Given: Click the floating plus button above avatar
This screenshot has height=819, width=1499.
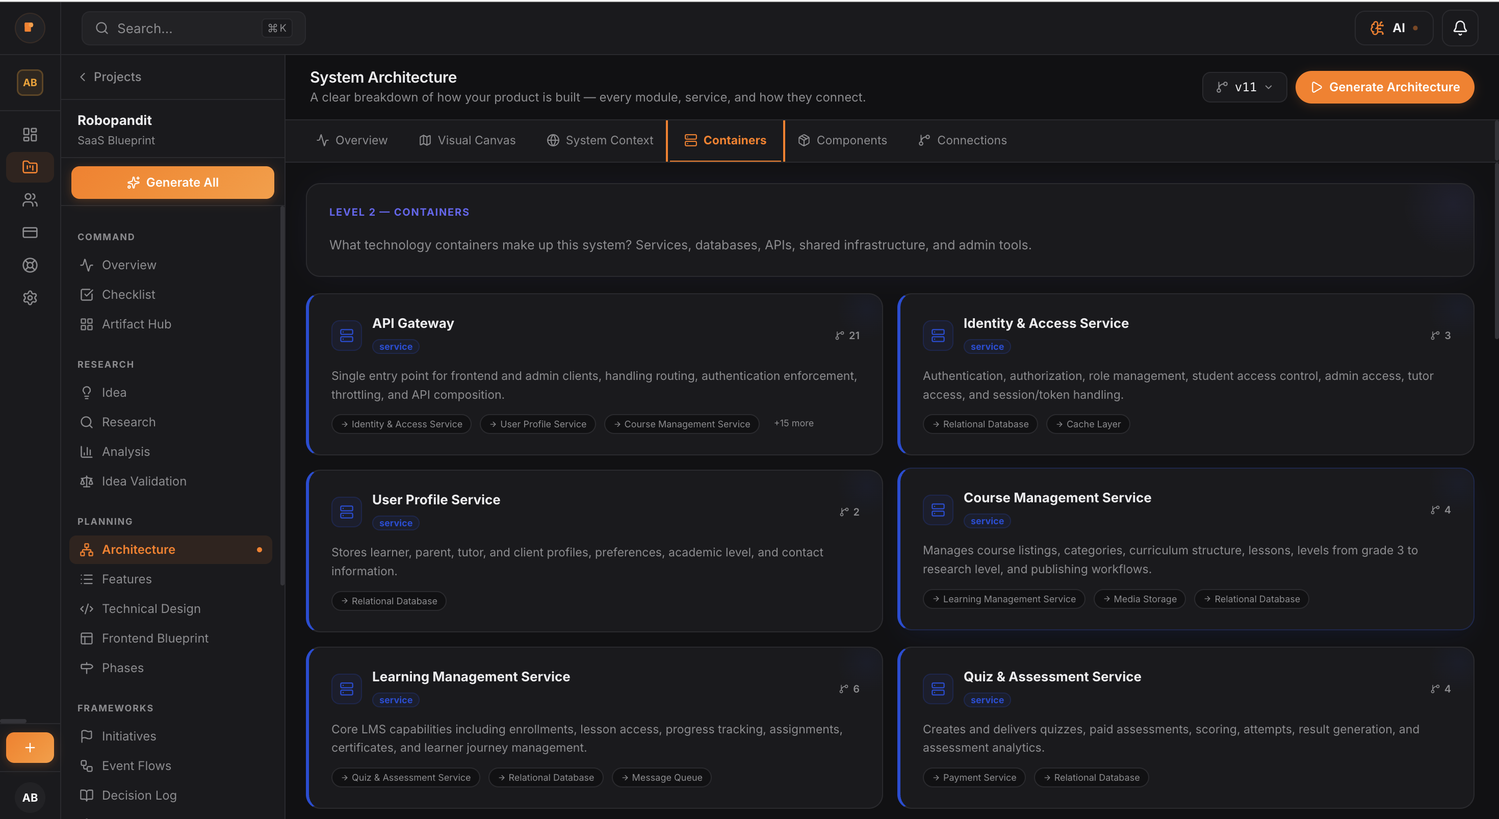Looking at the screenshot, I should [x=30, y=747].
